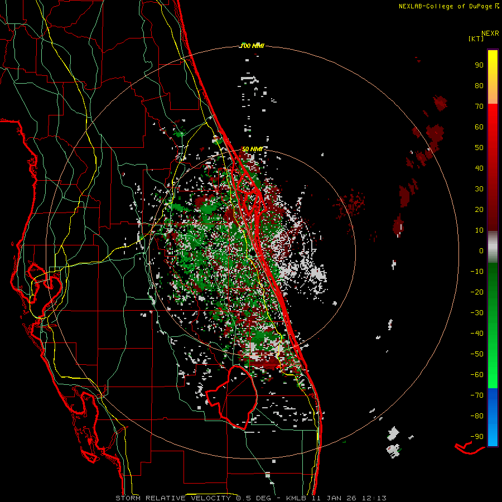Pick the yellow top segment of the colorbar
Image resolution: width=502 pixels, height=502 pixels.
pos(493,77)
